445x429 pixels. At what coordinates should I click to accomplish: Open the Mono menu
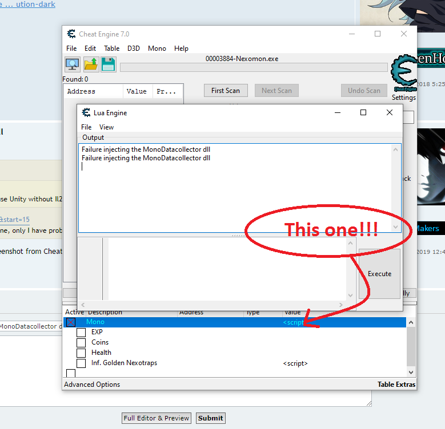pos(157,48)
